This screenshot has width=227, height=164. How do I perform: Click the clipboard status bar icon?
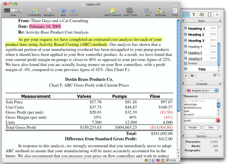(x=163, y=160)
